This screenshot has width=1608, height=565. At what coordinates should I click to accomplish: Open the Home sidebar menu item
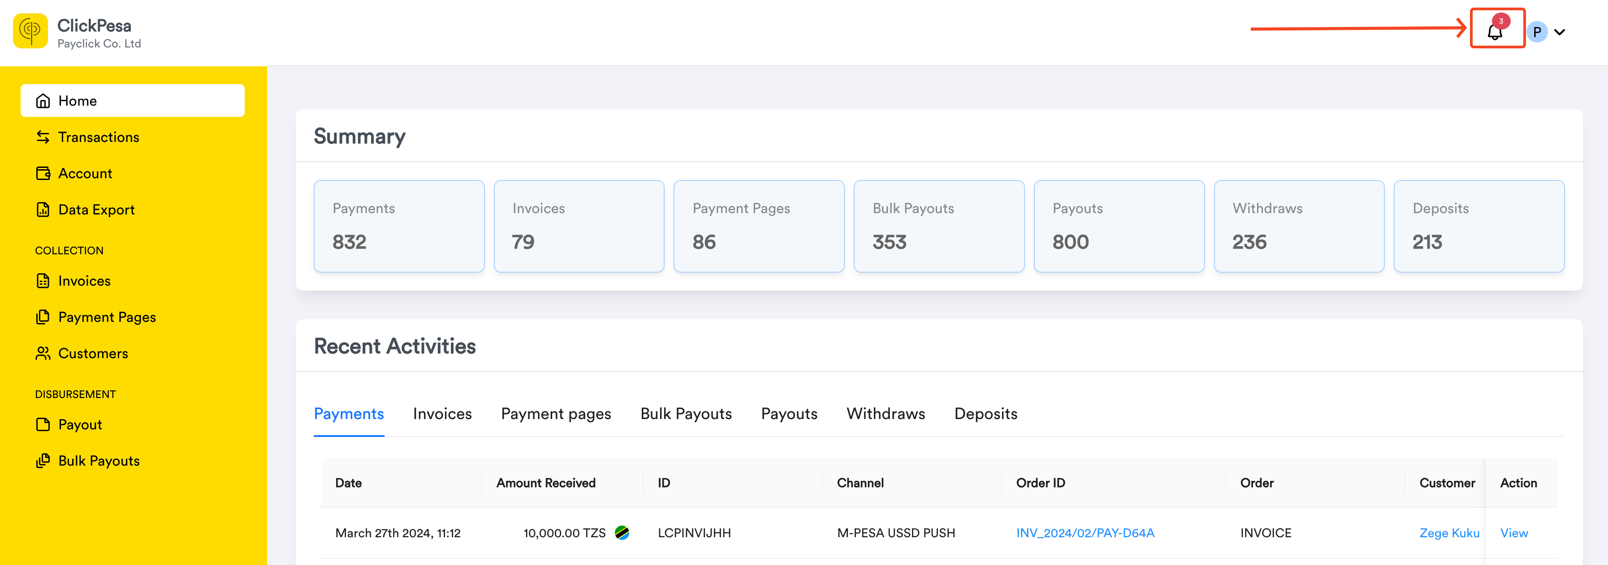coord(132,100)
